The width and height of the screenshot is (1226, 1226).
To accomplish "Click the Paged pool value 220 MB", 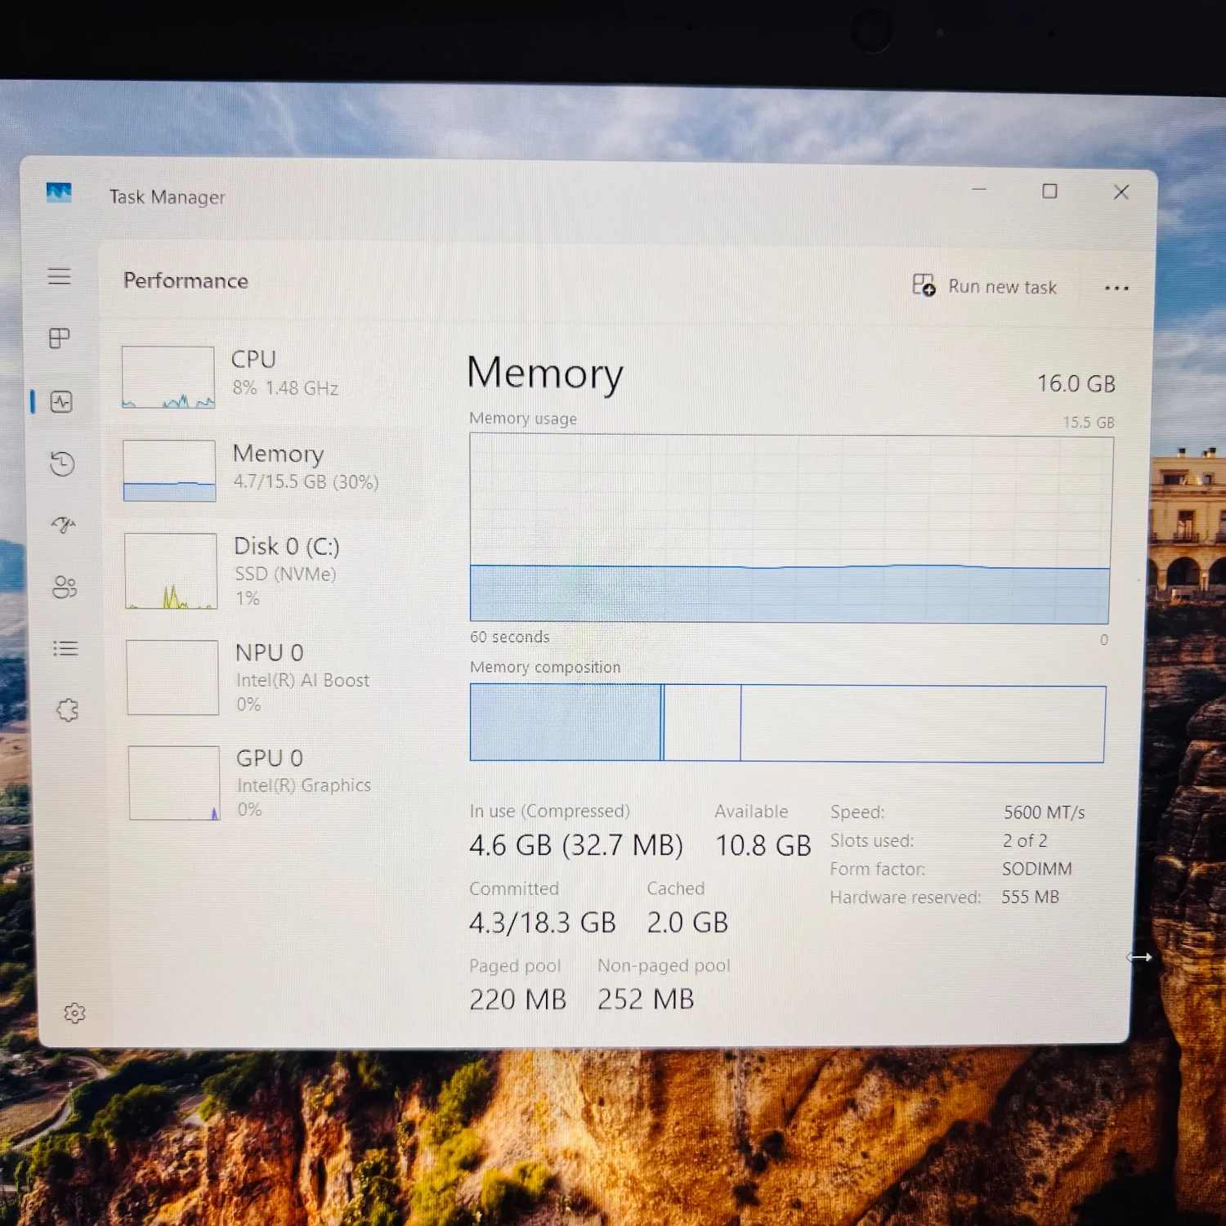I will pyautogui.click(x=517, y=1000).
